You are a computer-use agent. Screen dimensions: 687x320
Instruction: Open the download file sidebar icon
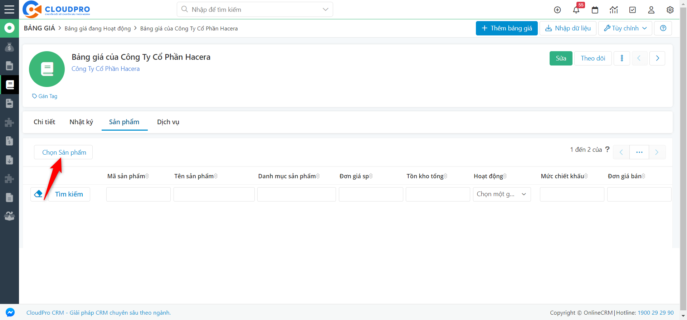click(9, 160)
